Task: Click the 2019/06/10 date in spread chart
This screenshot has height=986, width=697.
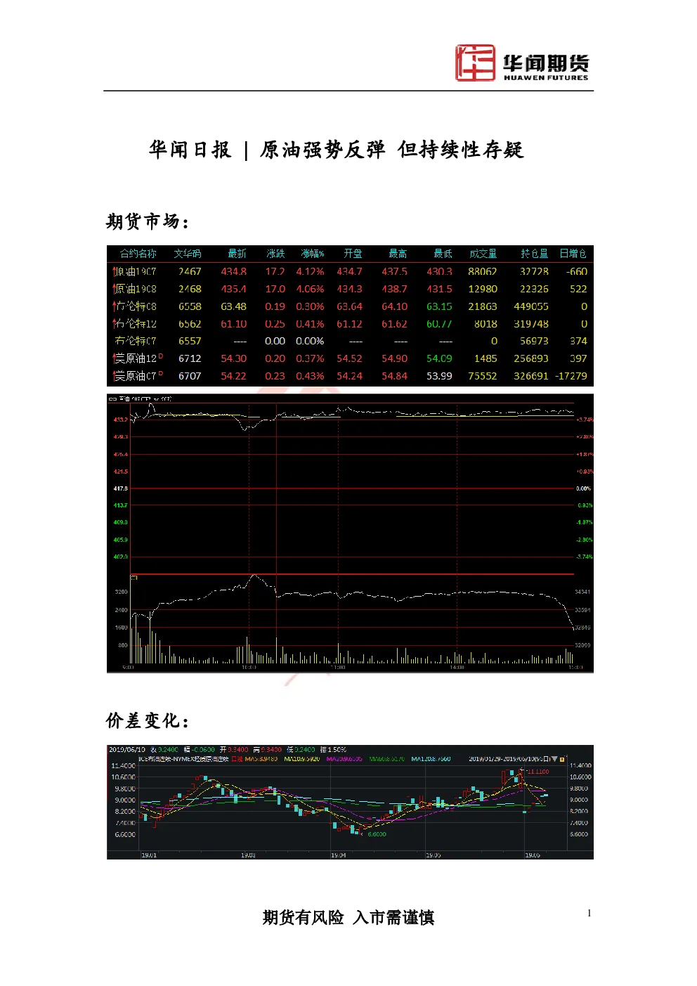Action: coord(126,750)
